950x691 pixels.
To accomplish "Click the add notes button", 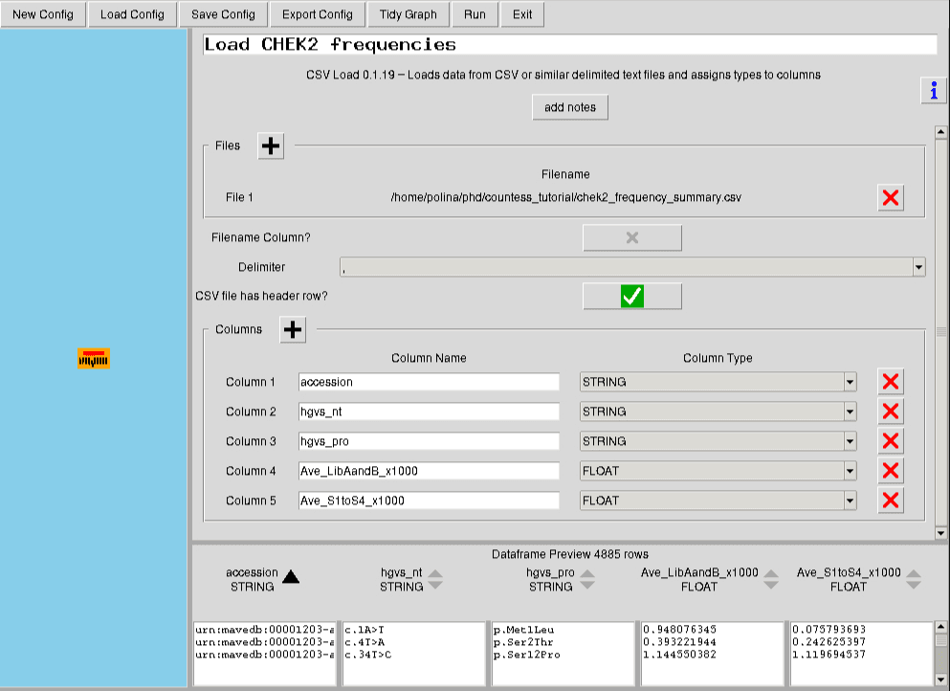I will 570,107.
